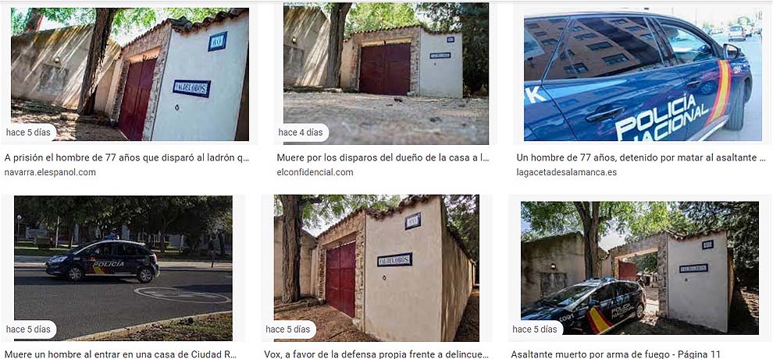Open the elconfidencial.com red garage door thumbnail
The width and height of the screenshot is (773, 359).
(x=386, y=72)
